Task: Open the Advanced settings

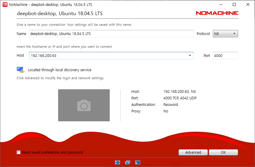Action: (x=193, y=152)
